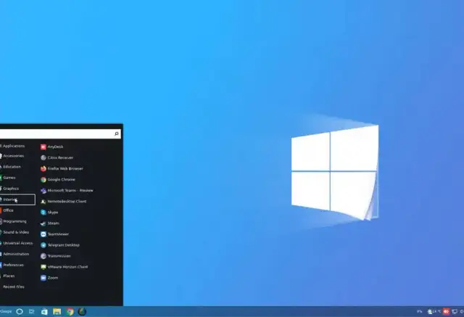Select the Accessories category
The image size is (464, 317).
(12, 156)
